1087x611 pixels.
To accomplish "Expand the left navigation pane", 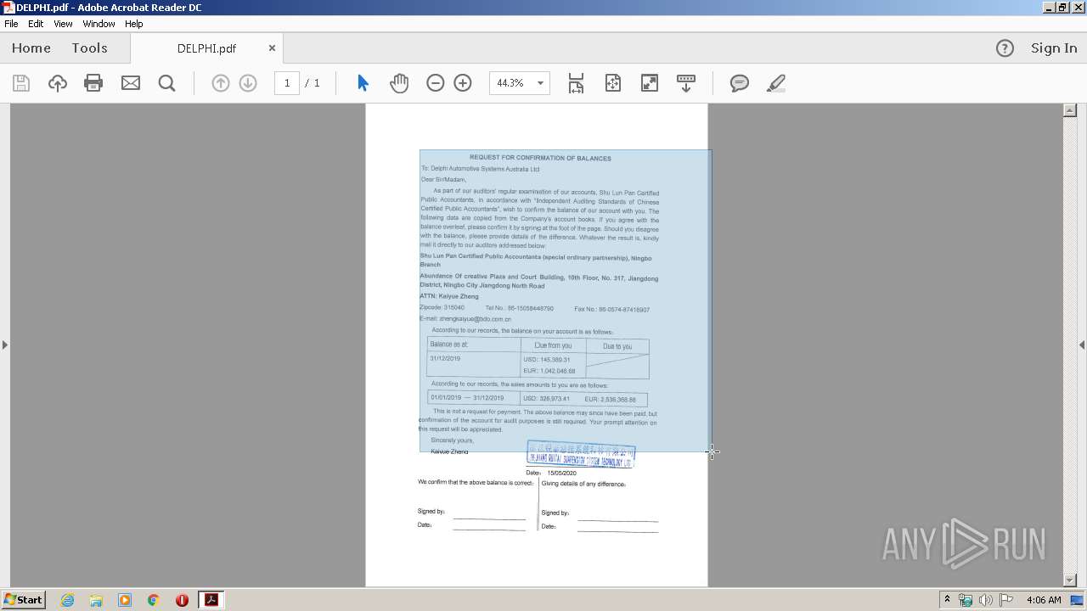I will click(5, 345).
